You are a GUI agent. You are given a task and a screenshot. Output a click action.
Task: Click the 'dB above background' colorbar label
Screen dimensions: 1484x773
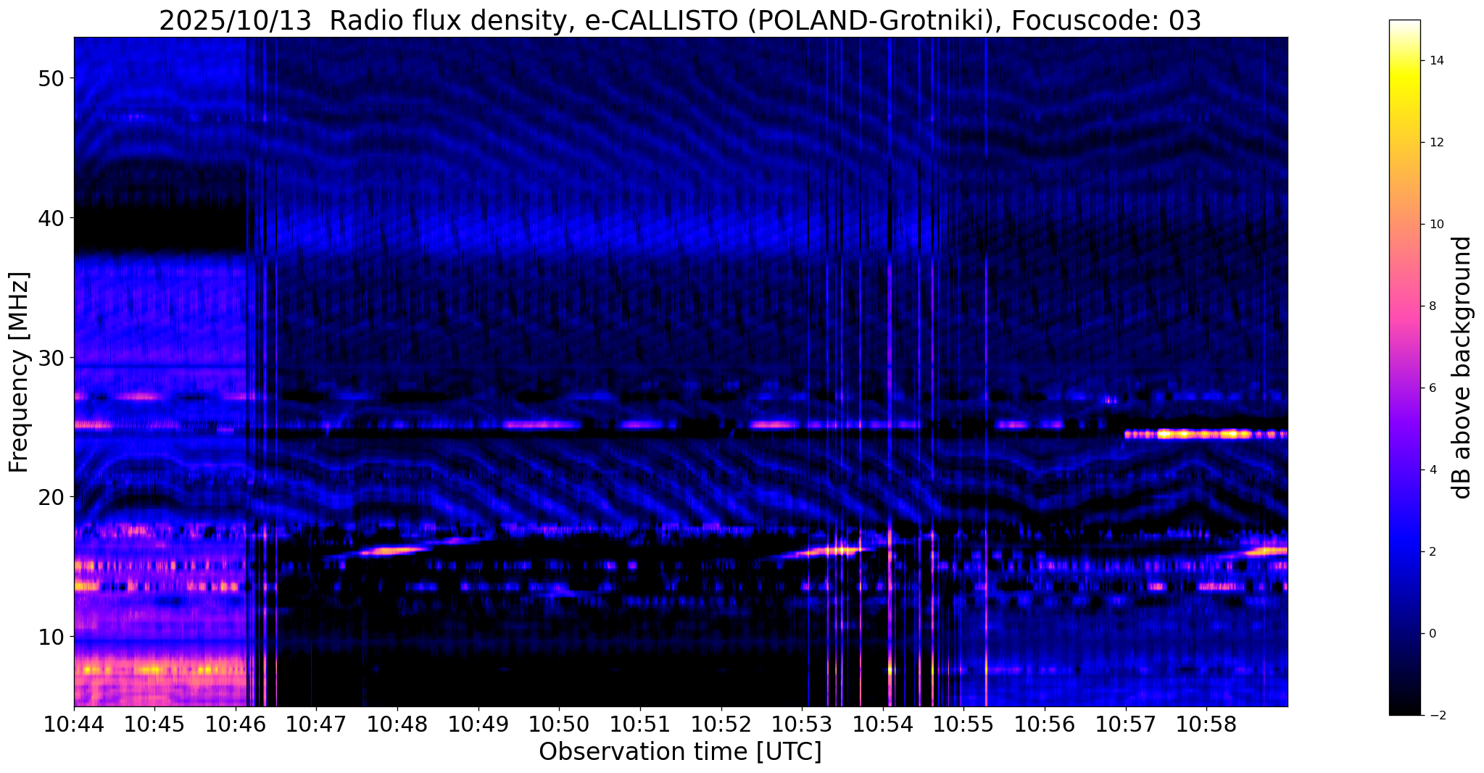[x=1462, y=367]
